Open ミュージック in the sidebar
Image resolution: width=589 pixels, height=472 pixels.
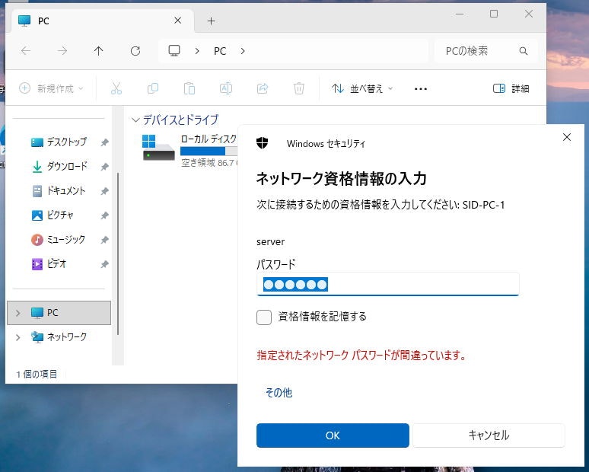coord(66,239)
